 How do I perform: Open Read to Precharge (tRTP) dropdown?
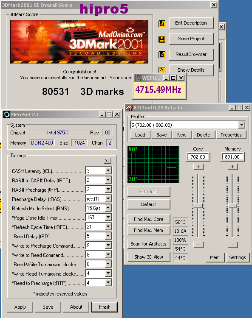coord(108,282)
